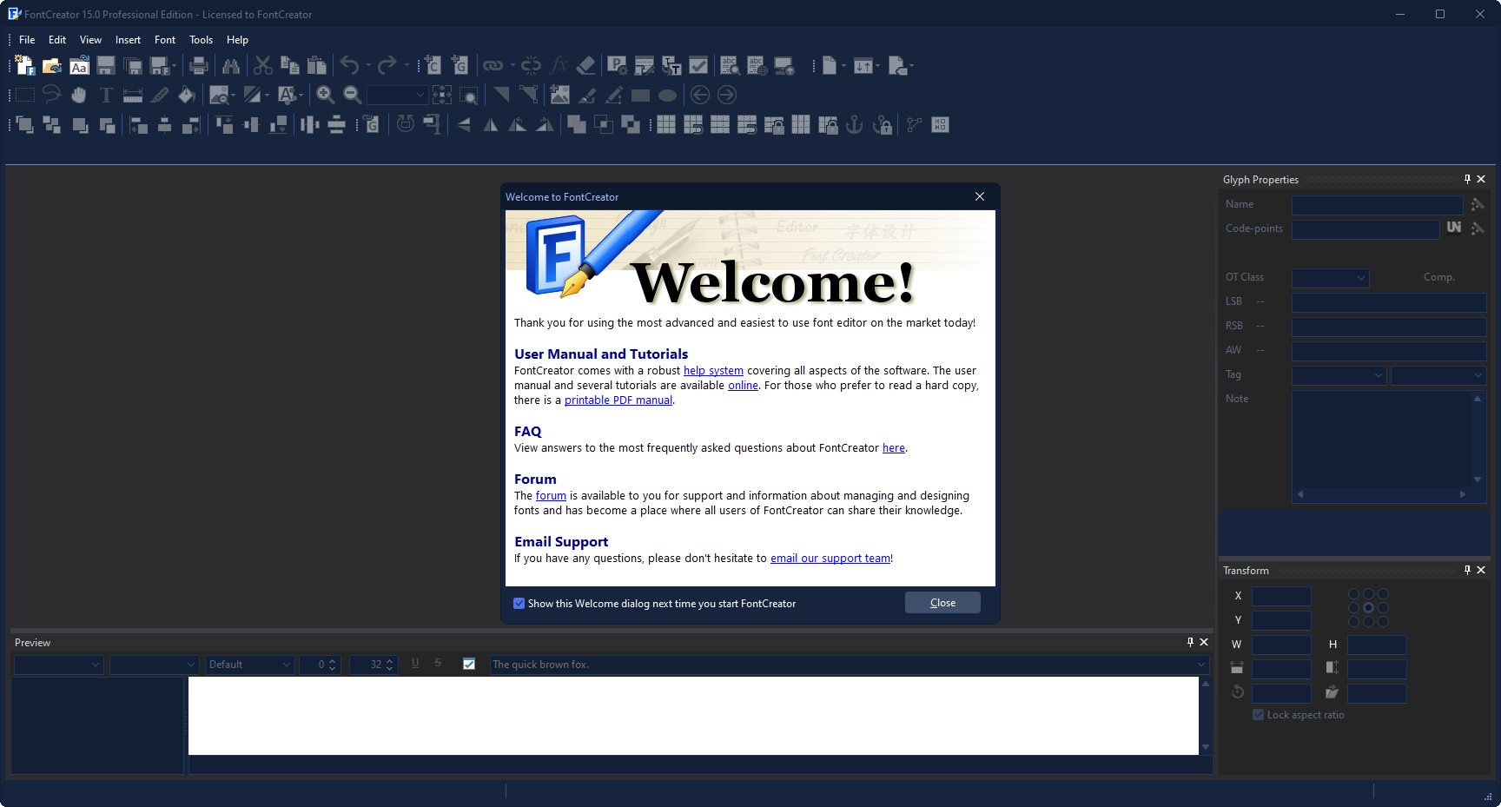This screenshot has width=1501, height=807.
Task: Uncheck Show this Welcome dialog checkbox
Action: [519, 603]
